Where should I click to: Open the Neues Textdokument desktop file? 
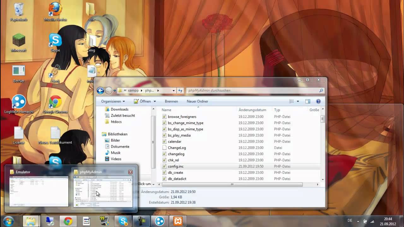(x=55, y=135)
